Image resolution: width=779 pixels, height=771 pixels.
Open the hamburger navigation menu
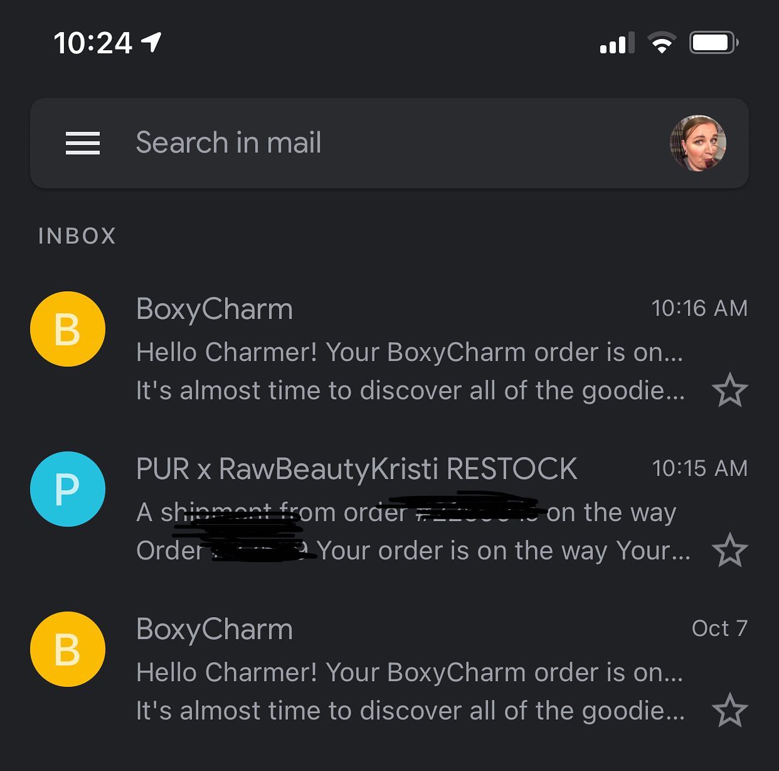[83, 143]
